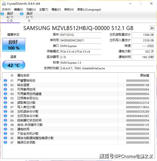Click the firmware field EXF7201Q
This screenshot has width=157, height=161.
pos(81,35)
